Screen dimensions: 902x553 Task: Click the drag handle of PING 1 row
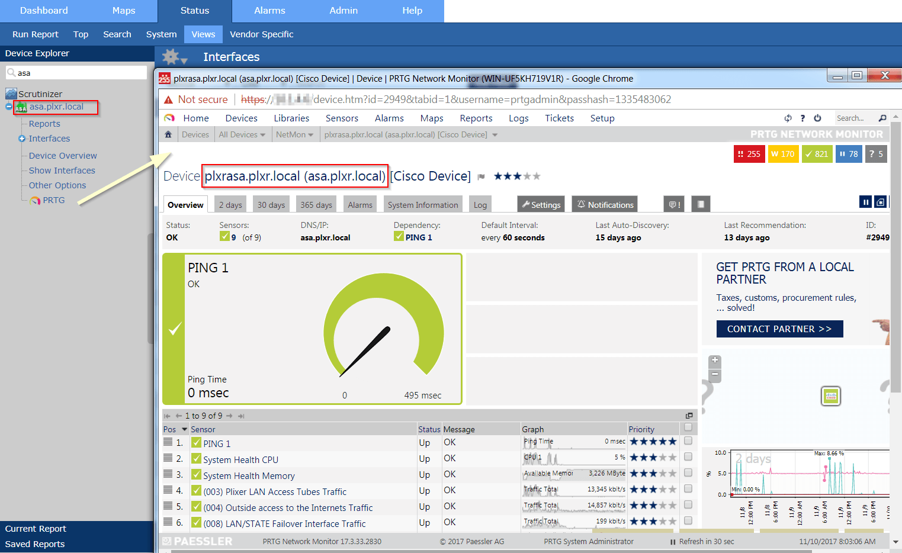168,442
